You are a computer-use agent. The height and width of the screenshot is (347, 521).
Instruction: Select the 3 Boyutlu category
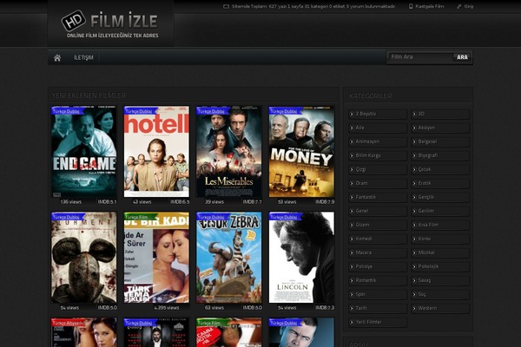[x=378, y=114]
